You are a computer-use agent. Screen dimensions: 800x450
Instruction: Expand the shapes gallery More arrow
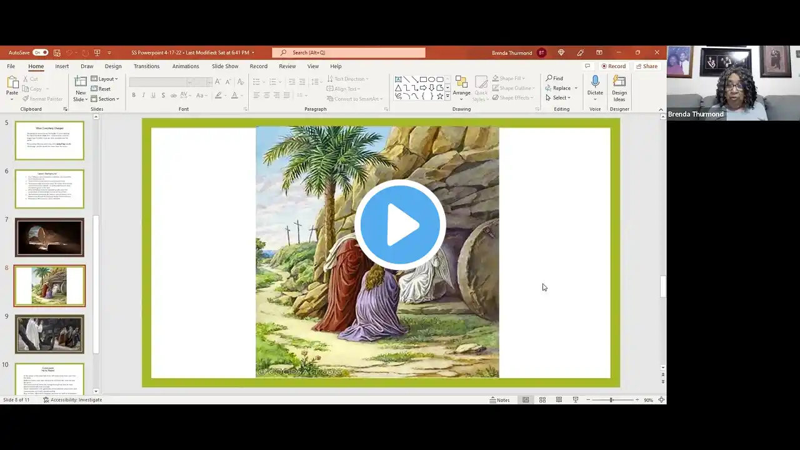[x=447, y=97]
